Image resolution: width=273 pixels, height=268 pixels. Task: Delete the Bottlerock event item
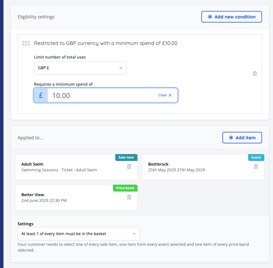click(256, 166)
